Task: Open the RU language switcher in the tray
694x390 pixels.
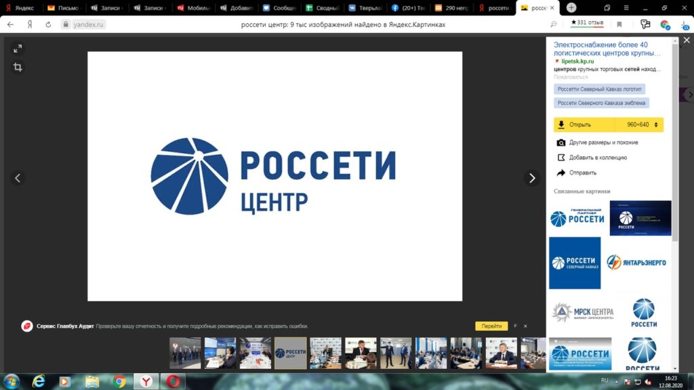Action: coord(605,381)
